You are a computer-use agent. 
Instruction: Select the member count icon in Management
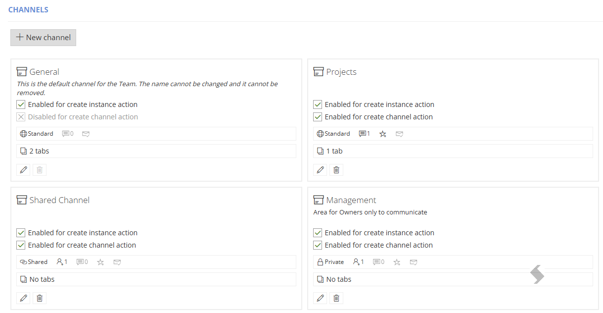[x=358, y=262]
